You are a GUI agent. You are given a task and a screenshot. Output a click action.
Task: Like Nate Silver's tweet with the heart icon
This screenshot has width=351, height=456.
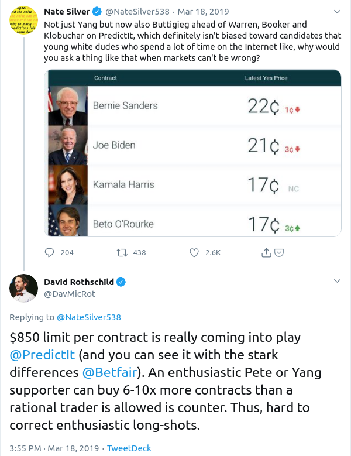[194, 253]
